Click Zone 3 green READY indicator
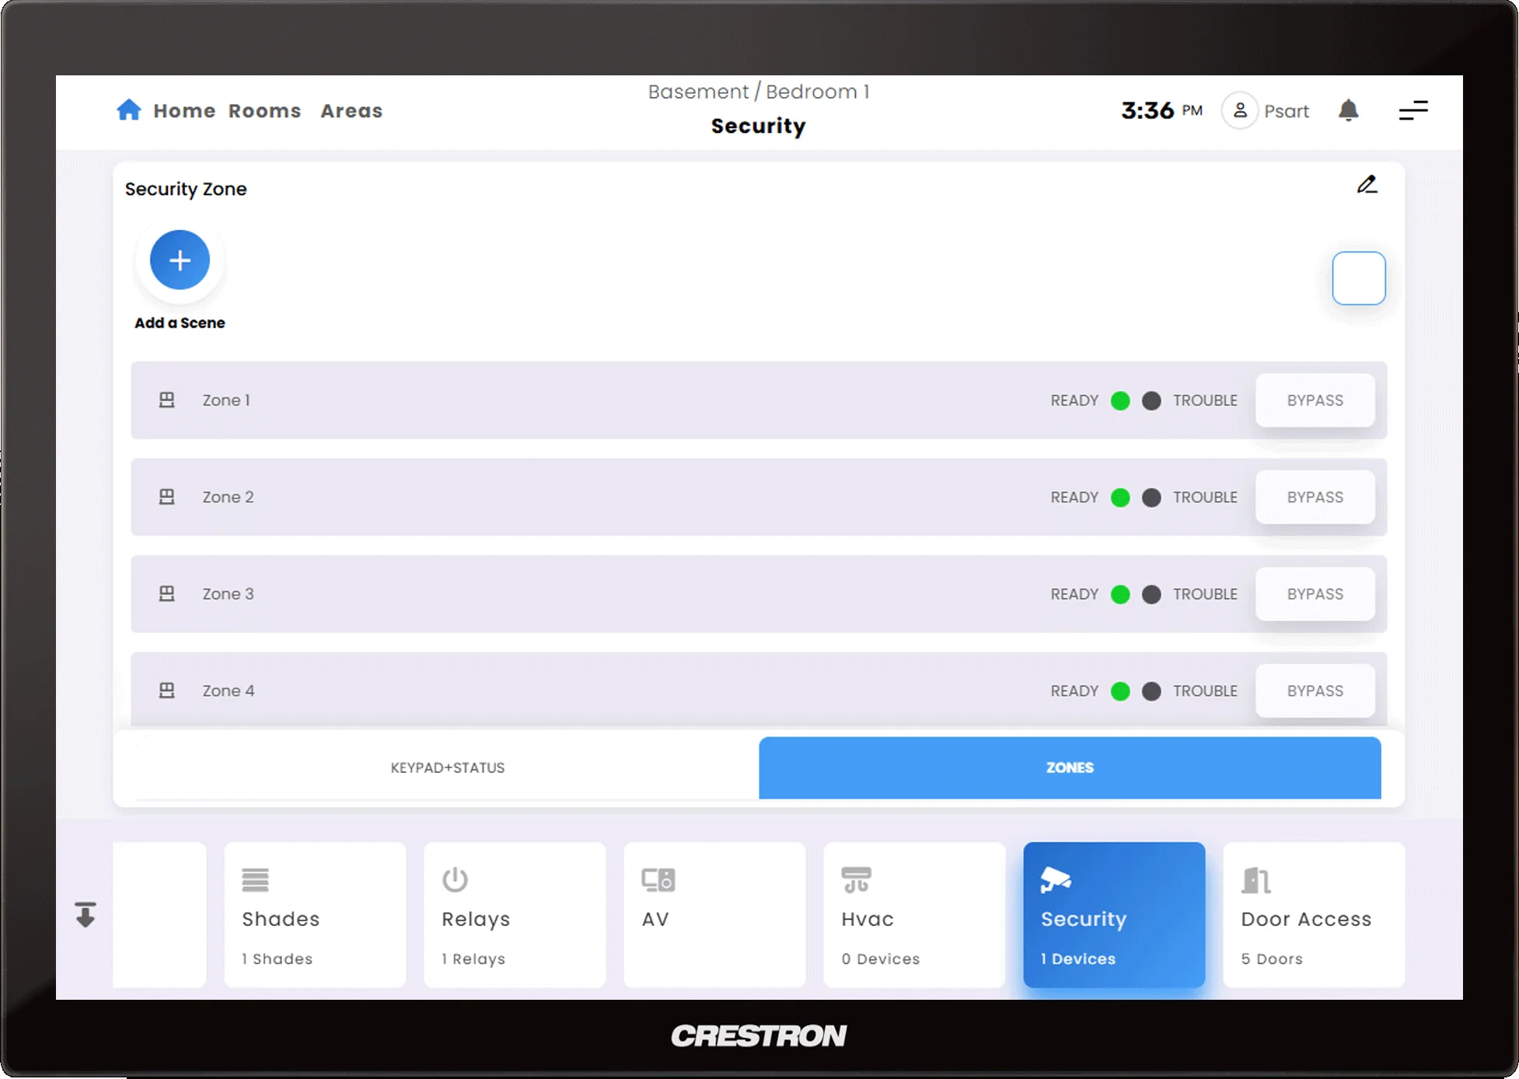The height and width of the screenshot is (1079, 1519). (1120, 594)
